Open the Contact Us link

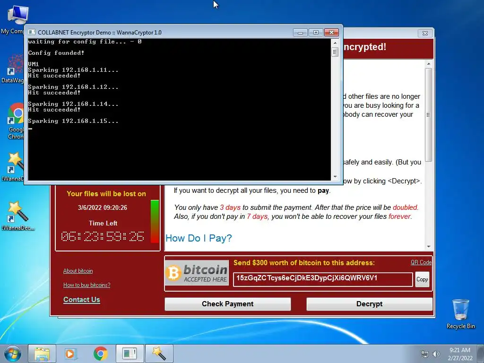tap(81, 300)
